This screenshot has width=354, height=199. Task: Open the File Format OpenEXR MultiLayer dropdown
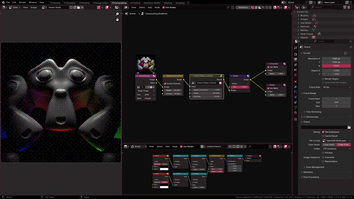point(336,141)
